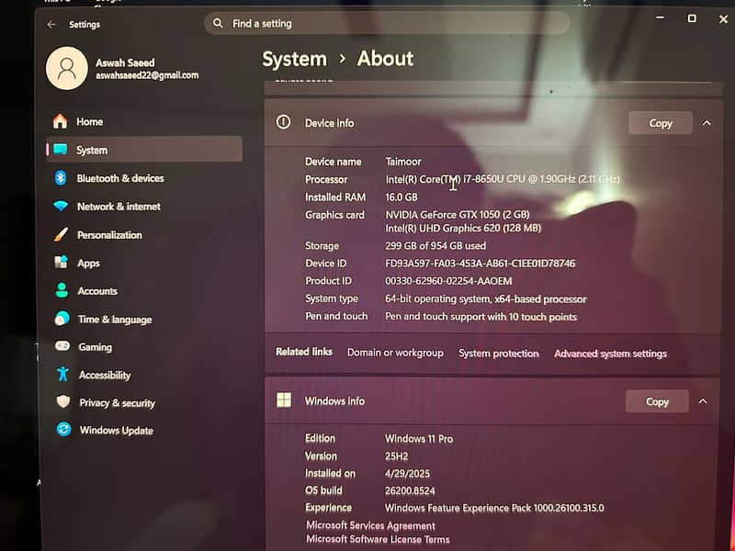Maximize the Settings window

coord(692,18)
